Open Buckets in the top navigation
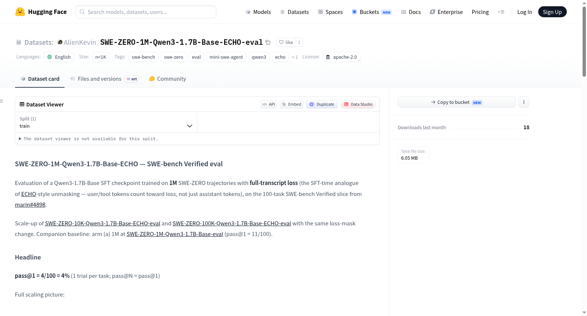This screenshot has height=316, width=587. pos(372,12)
